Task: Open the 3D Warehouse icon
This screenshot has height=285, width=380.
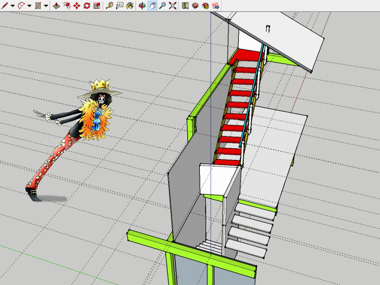Action: 195,5
